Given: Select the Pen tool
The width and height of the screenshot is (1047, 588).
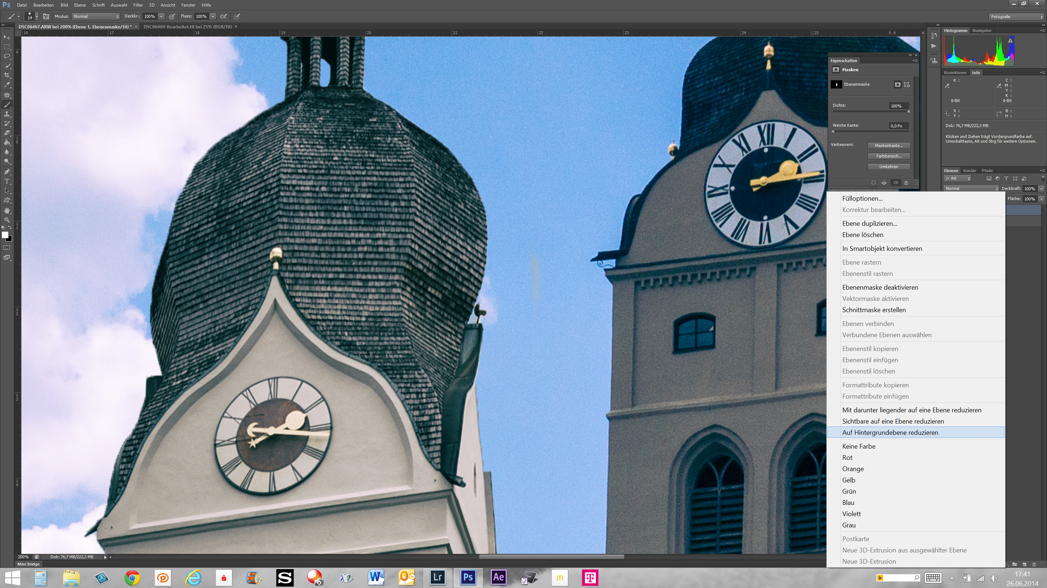Looking at the screenshot, I should [x=7, y=172].
